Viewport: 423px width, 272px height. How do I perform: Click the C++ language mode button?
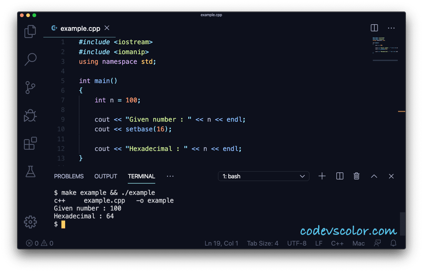337,243
